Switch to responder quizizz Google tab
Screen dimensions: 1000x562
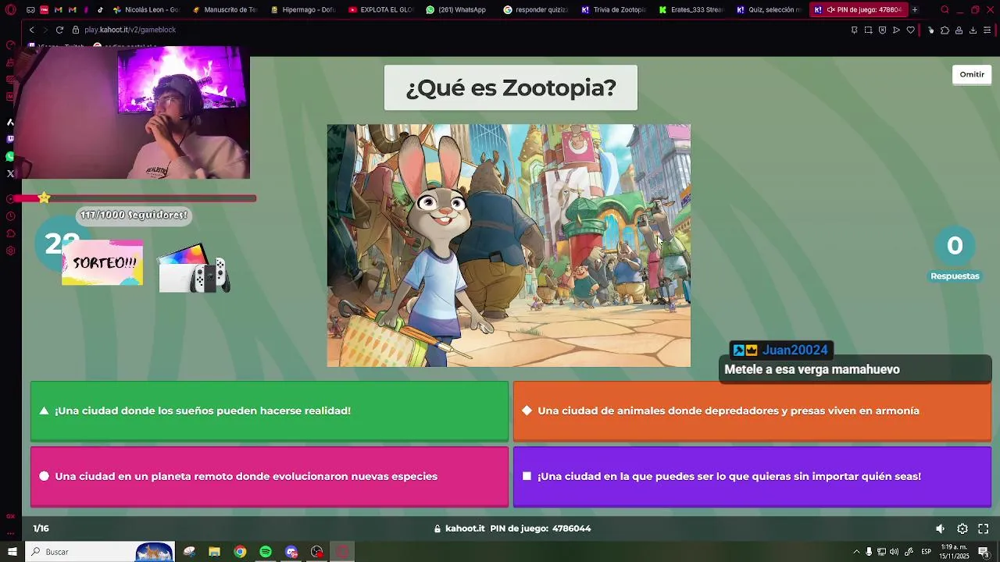[x=537, y=10]
